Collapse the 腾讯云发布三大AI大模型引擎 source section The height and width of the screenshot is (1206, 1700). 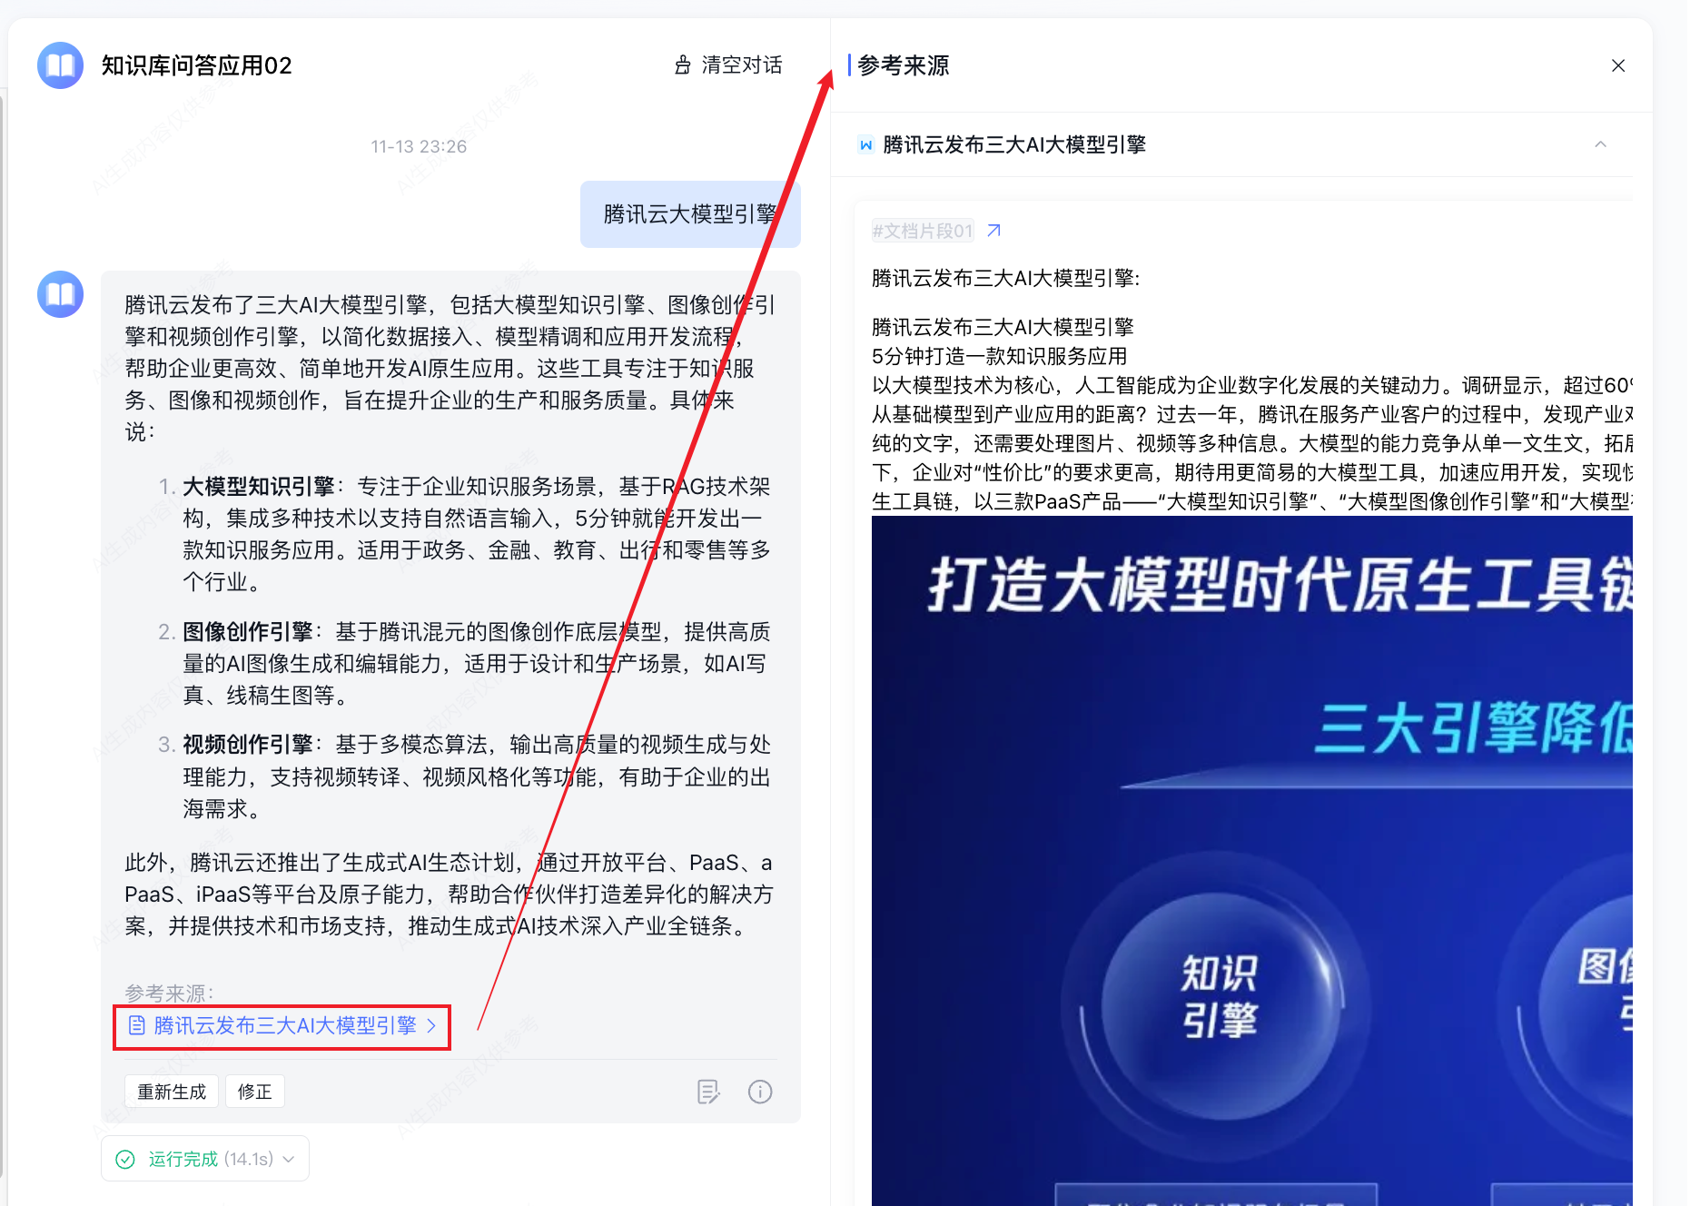1600,144
